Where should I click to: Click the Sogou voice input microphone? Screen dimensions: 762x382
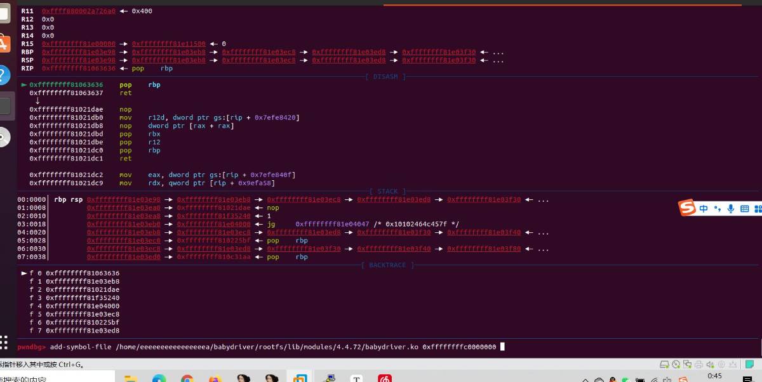731,209
